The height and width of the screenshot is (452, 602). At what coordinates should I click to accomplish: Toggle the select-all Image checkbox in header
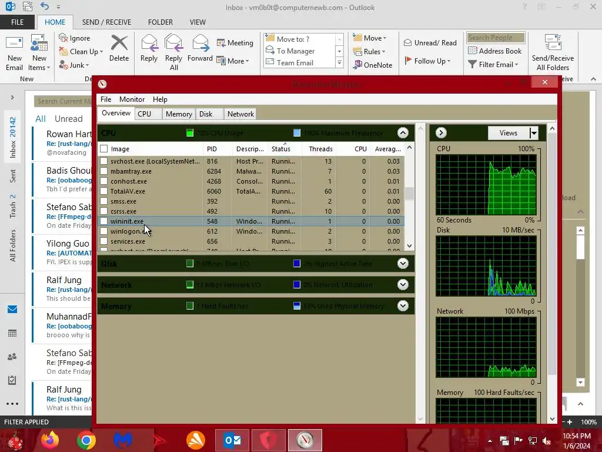(x=103, y=149)
